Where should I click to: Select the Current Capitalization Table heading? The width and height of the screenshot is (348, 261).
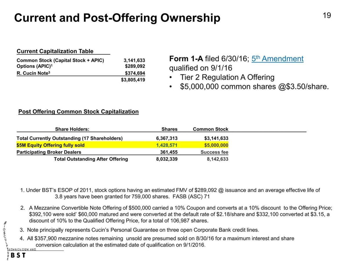point(55,51)
